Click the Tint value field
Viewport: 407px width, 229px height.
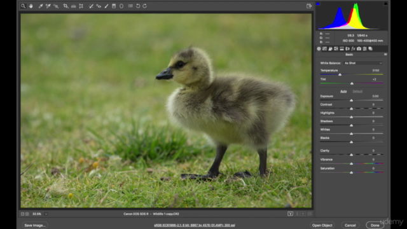pos(375,79)
